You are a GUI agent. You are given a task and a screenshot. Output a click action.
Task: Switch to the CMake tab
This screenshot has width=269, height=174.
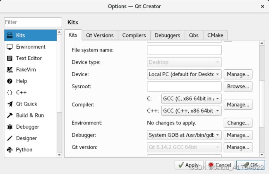[215, 35]
